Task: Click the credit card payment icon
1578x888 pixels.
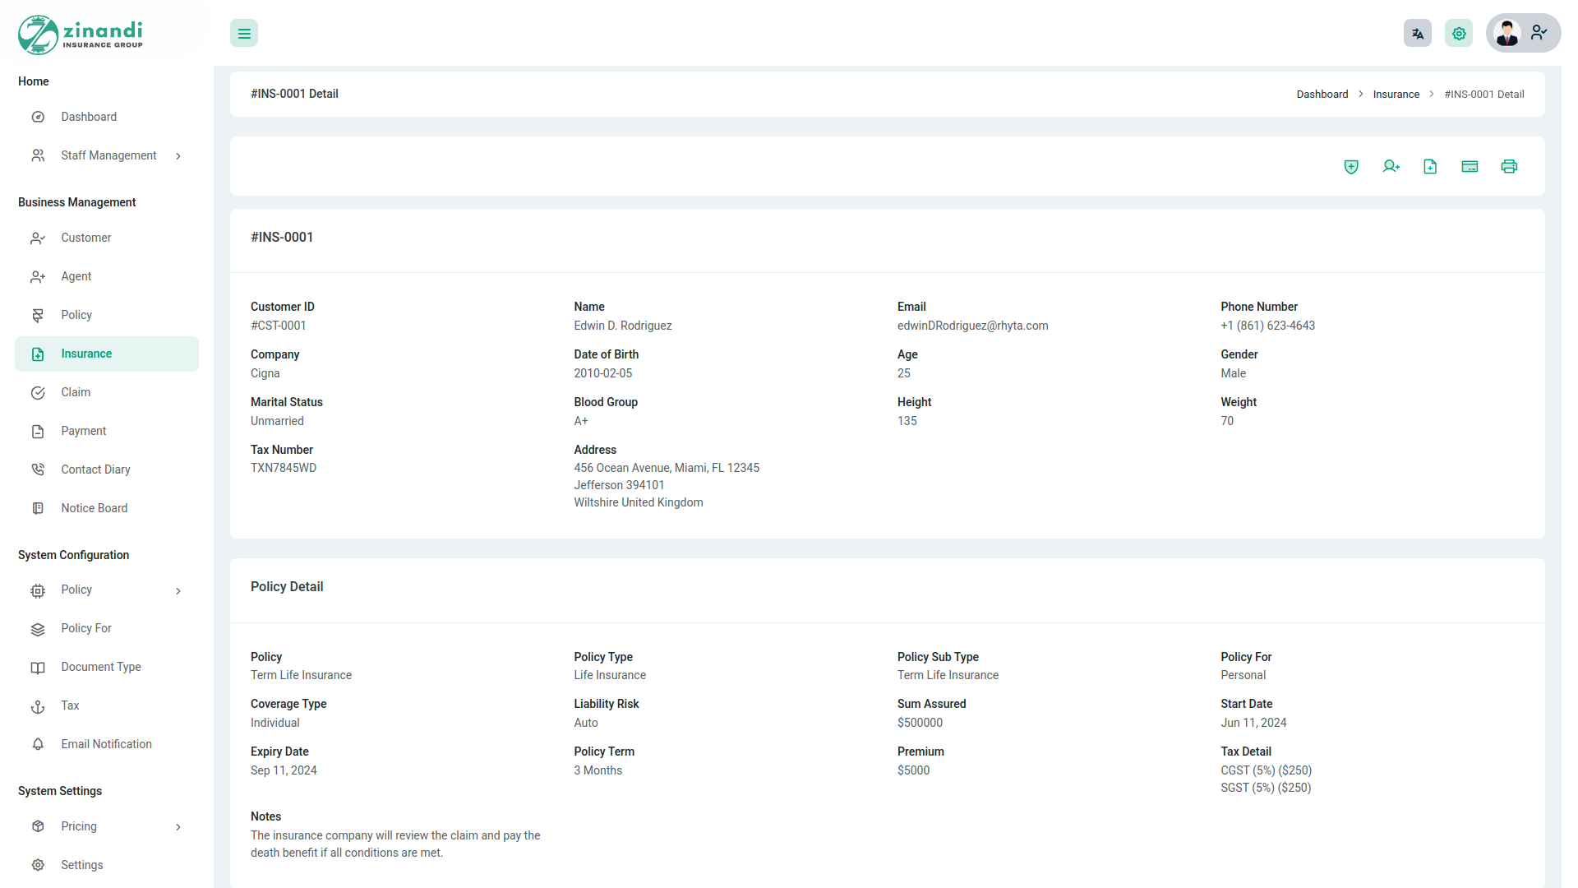Action: 1470,167
